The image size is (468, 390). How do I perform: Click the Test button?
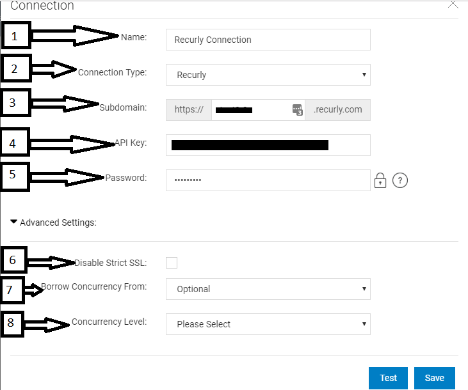[388, 378]
